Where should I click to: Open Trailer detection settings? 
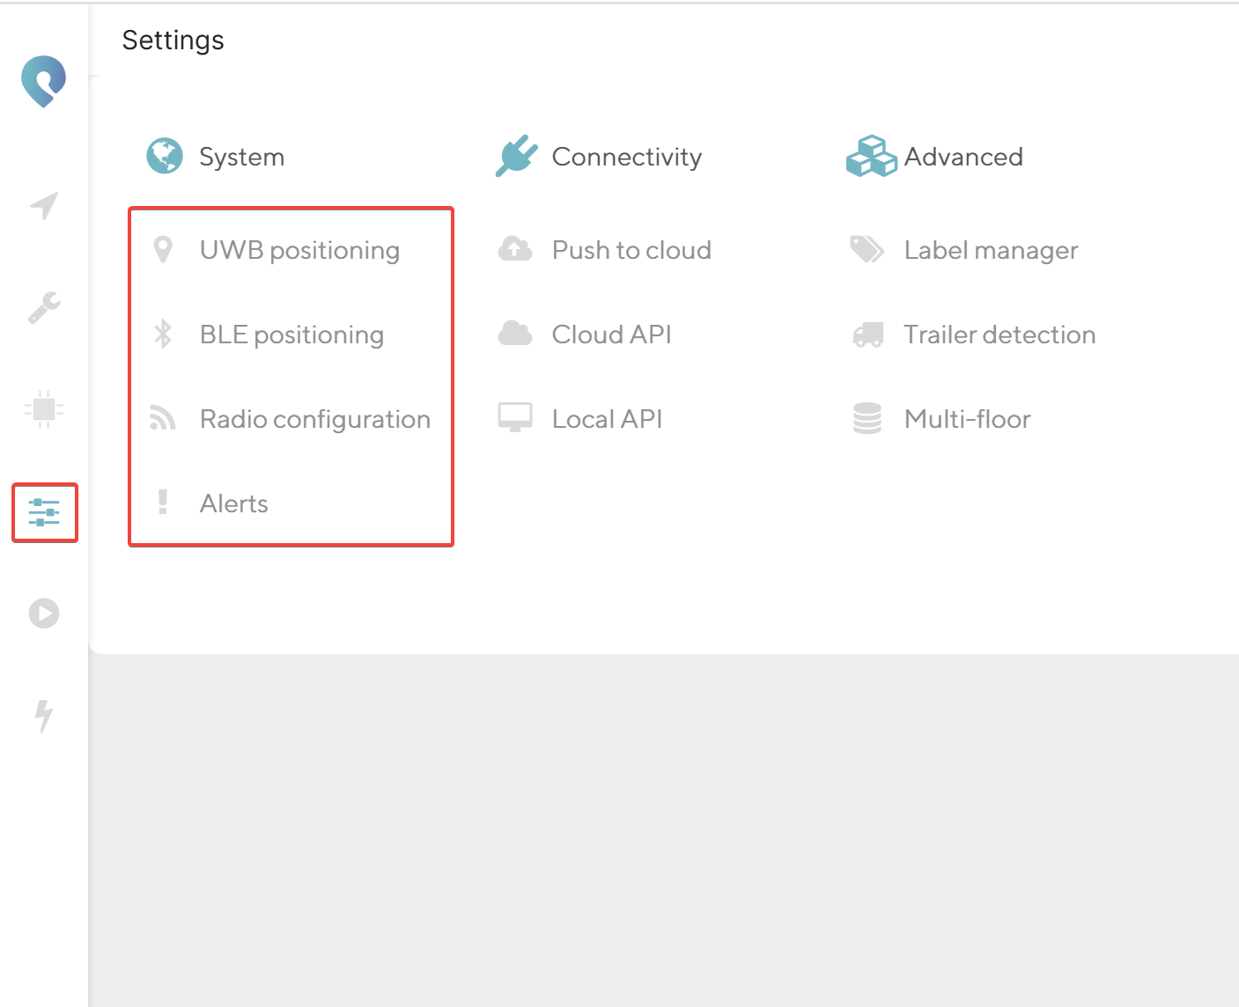(999, 334)
